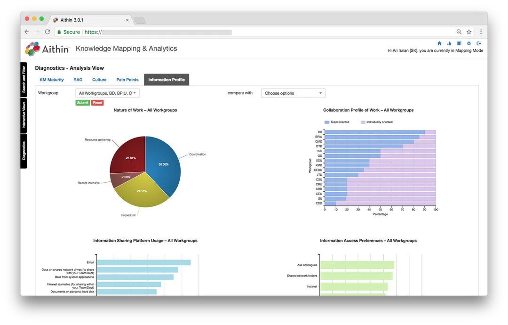This screenshot has height=325, width=508.
Task: Click the home icon in header
Action: [x=439, y=43]
